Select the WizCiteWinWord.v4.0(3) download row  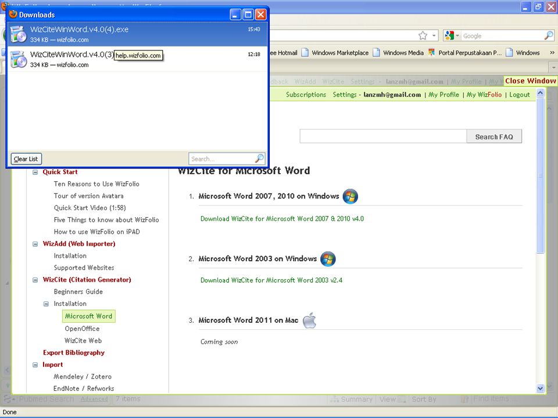[137, 59]
